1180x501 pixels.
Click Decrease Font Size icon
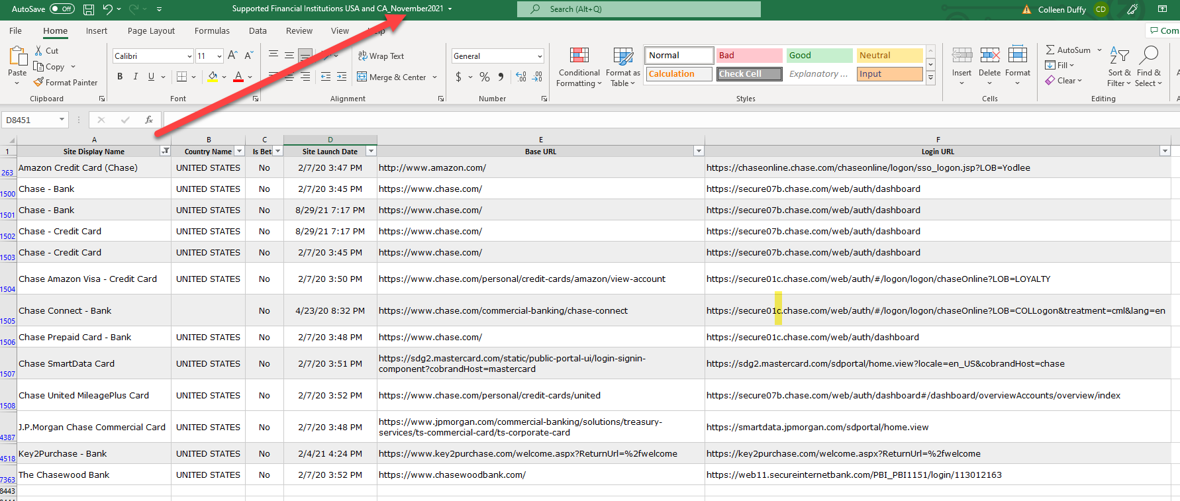249,56
